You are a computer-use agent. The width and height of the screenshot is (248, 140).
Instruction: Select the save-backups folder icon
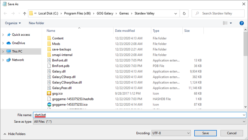(49, 49)
